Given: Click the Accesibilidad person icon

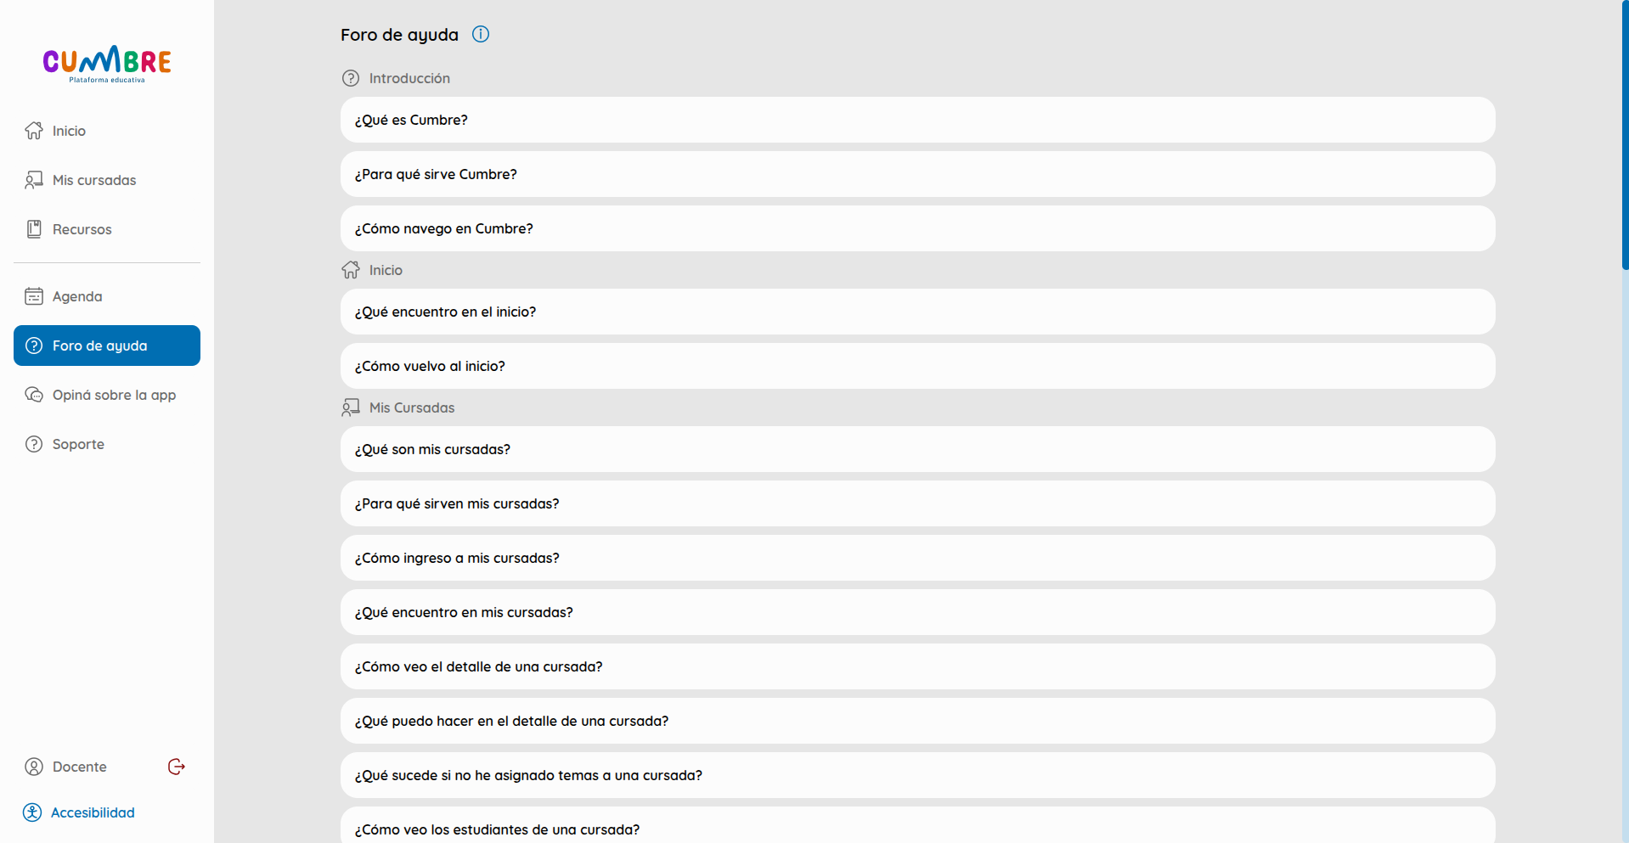Looking at the screenshot, I should (32, 812).
